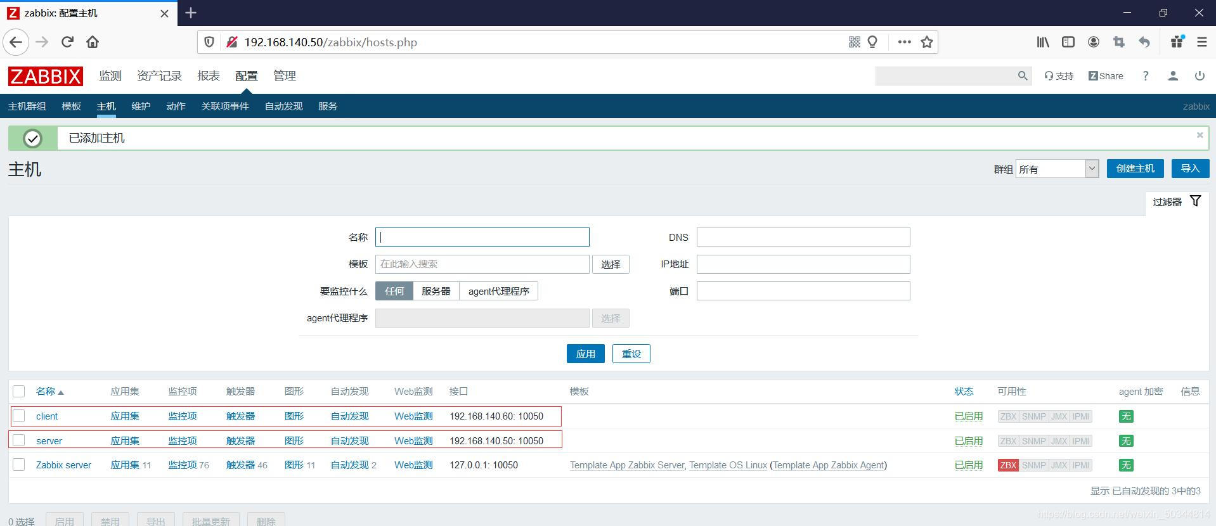Switch to the 自动发现 submenu tab
Screen dimensions: 1216x526
point(283,106)
